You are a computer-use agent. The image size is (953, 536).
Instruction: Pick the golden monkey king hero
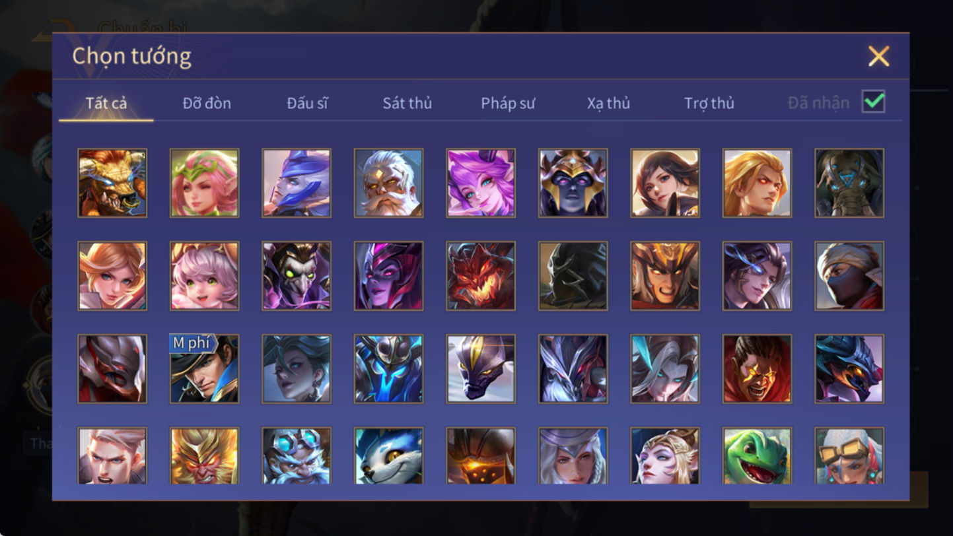tap(205, 455)
